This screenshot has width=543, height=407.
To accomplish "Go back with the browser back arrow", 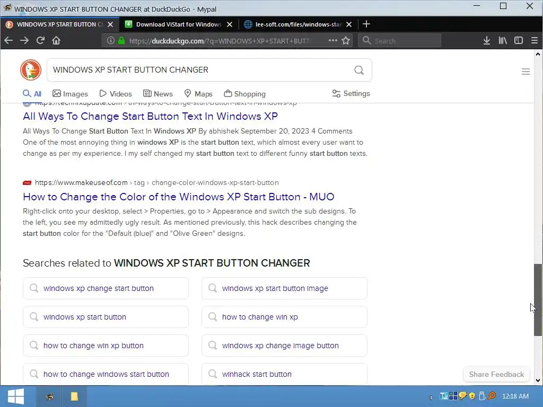I will (x=8, y=40).
